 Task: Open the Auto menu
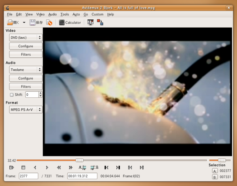click(x=76, y=14)
